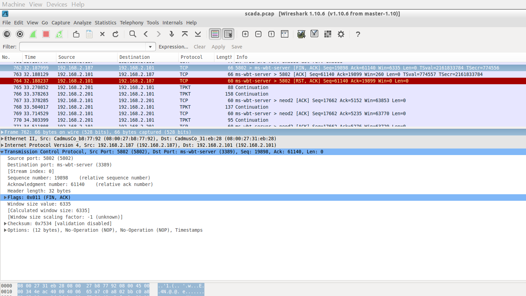Image resolution: width=526 pixels, height=296 pixels.
Task: Open the filter history dropdown arrow
Action: click(x=150, y=47)
